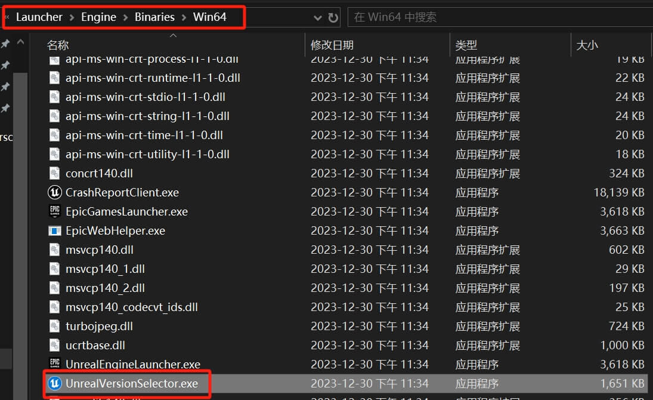Click the turbojpeg.dll file icon
Viewport: 653px width, 400px height.
pos(54,326)
